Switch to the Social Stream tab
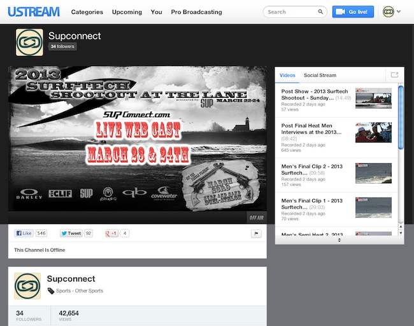The width and height of the screenshot is (414, 326). [320, 76]
